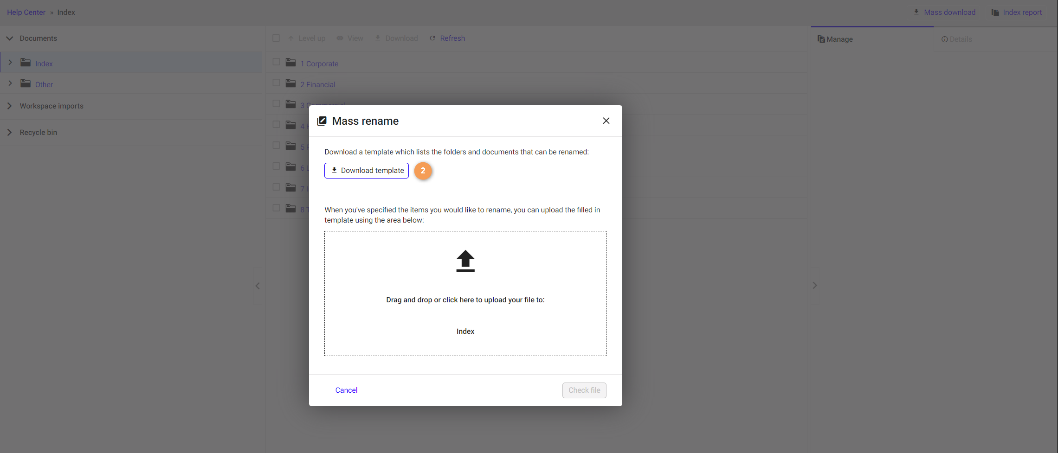Expand Workspace imports section
The height and width of the screenshot is (453, 1058).
pyautogui.click(x=9, y=106)
